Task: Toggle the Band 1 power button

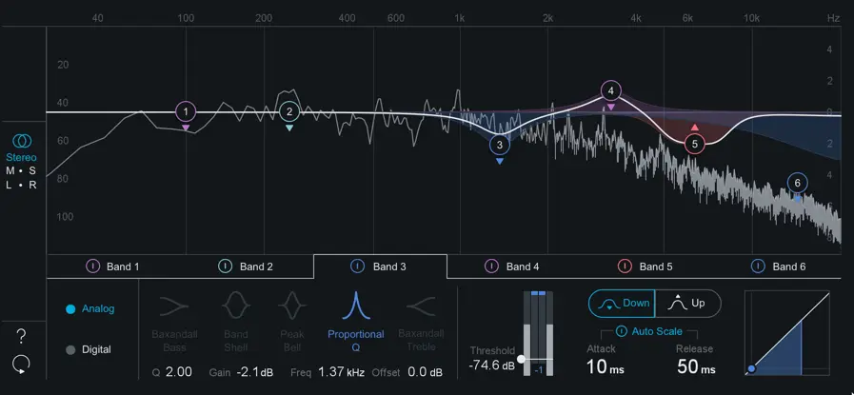Action: point(93,267)
